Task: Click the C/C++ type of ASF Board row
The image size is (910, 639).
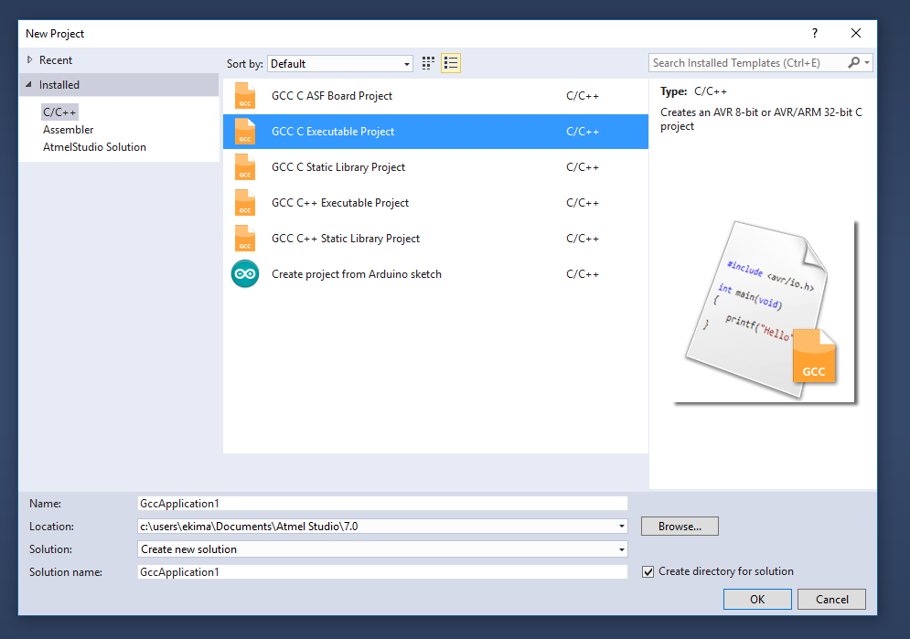Action: 582,96
